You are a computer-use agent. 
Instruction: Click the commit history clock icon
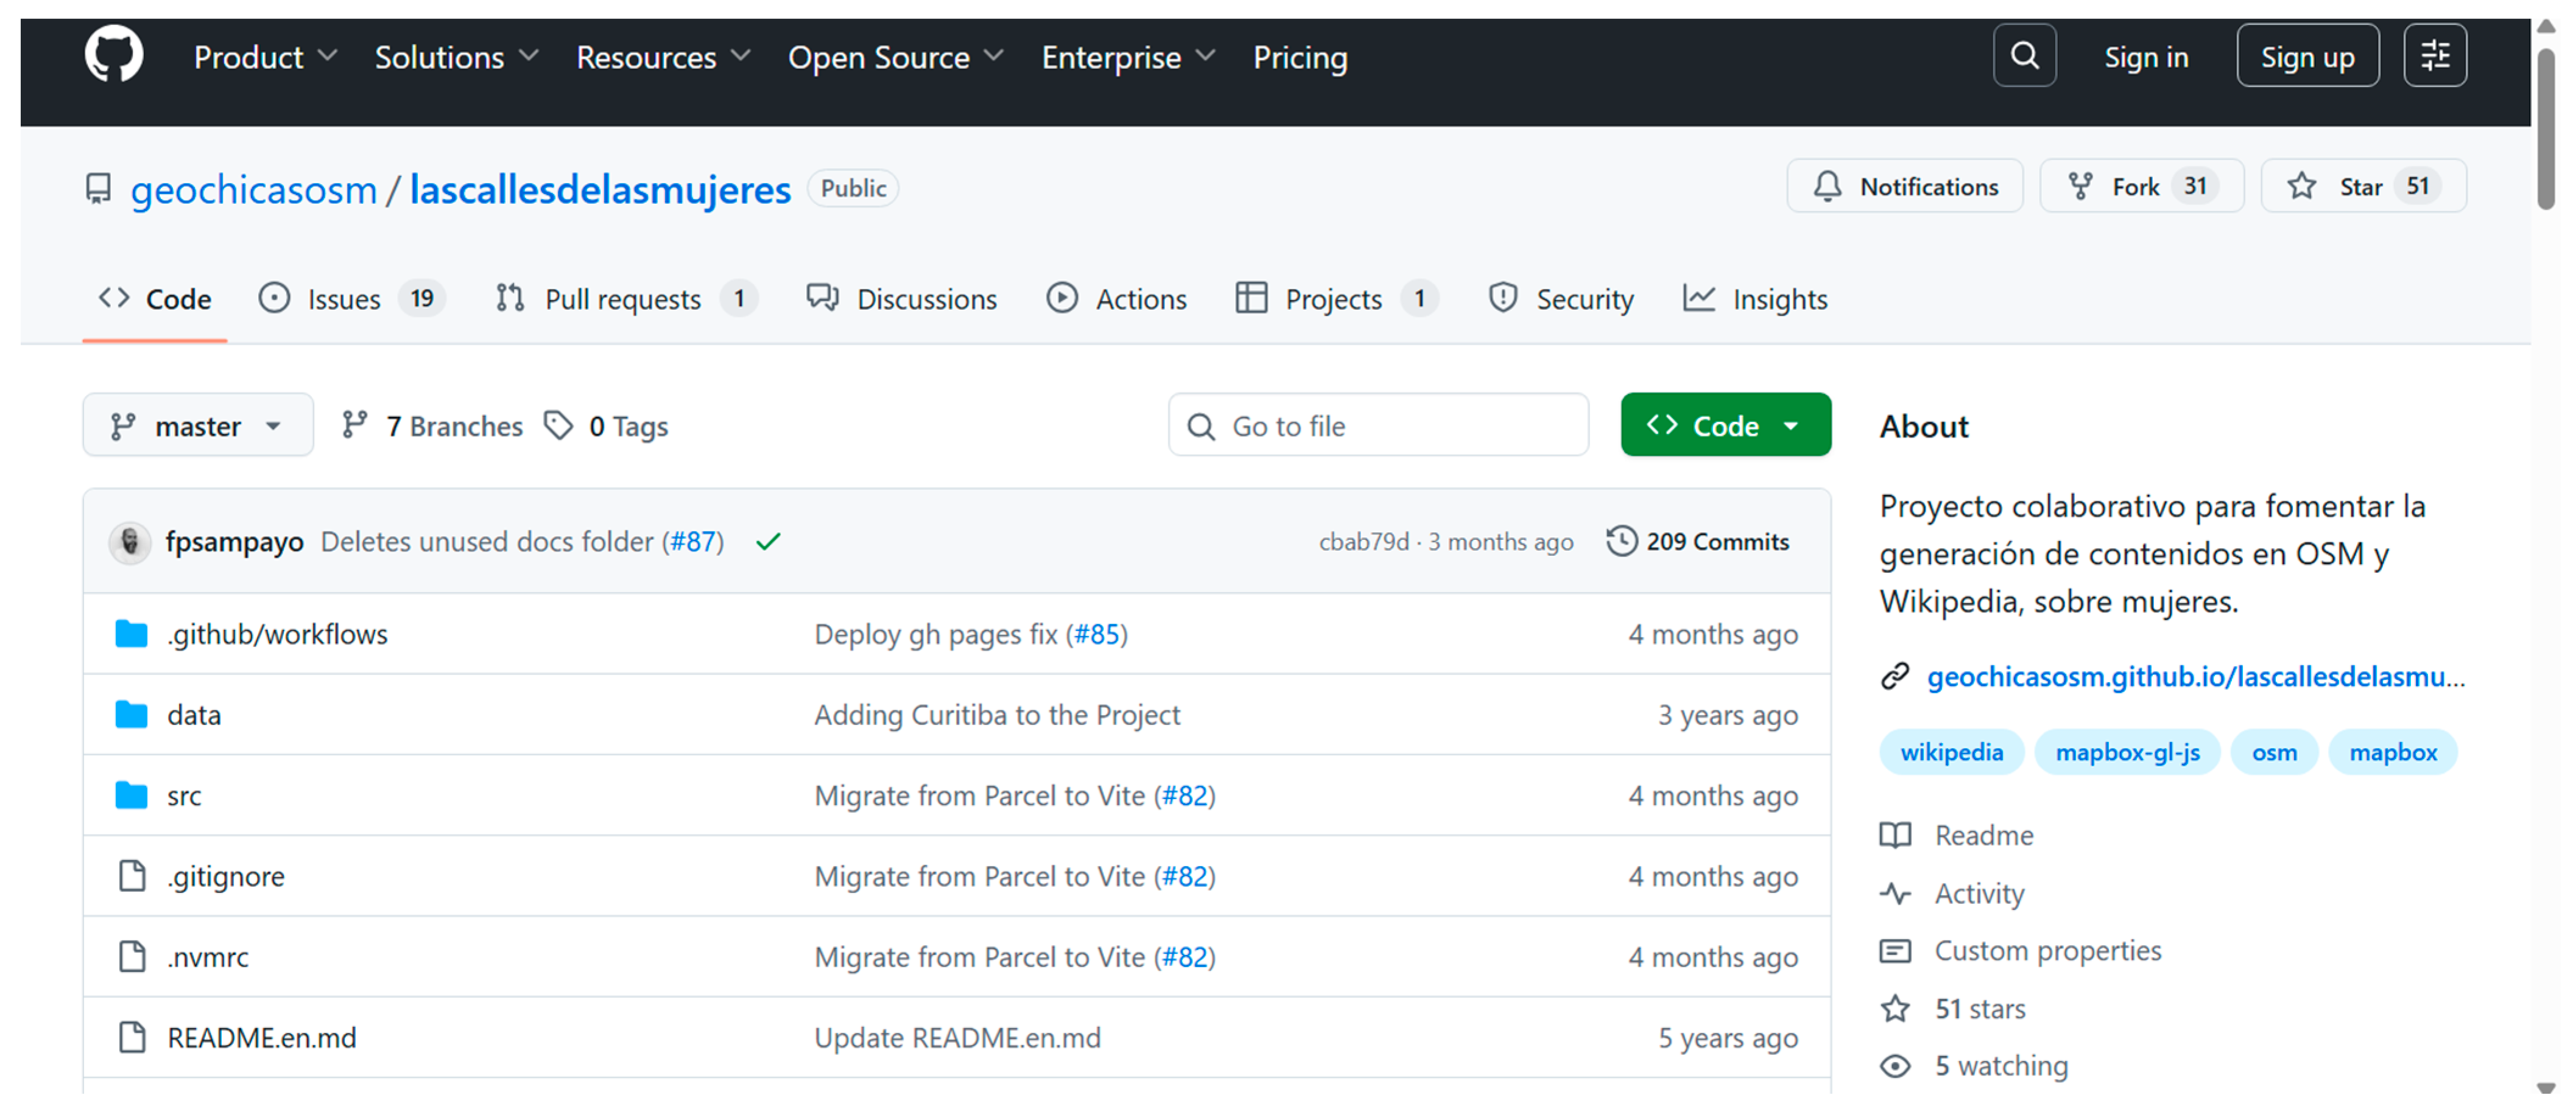pos(1621,542)
